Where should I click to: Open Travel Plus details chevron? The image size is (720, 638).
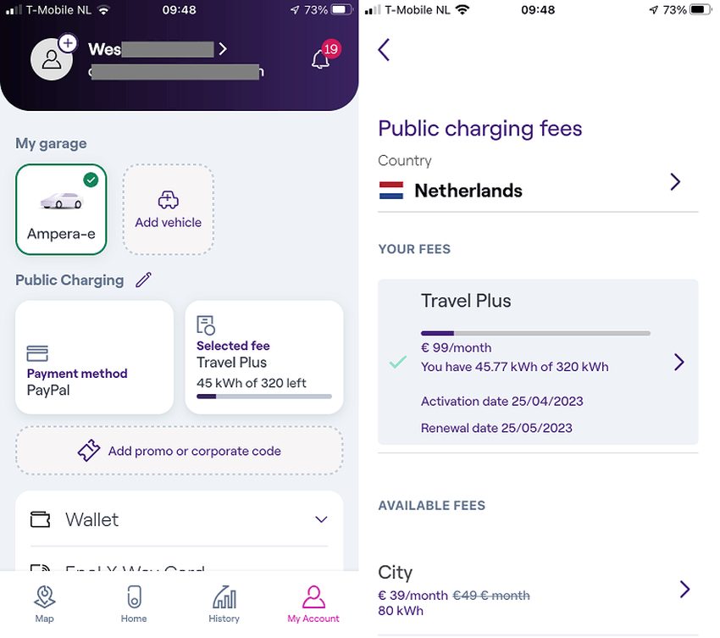point(678,362)
